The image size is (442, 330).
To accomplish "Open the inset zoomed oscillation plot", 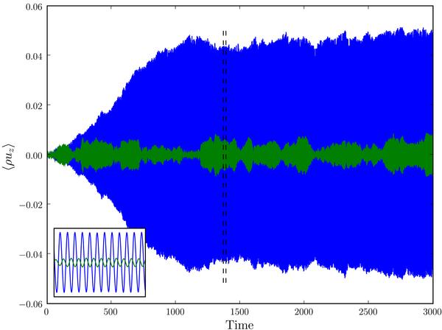I will 99,261.
